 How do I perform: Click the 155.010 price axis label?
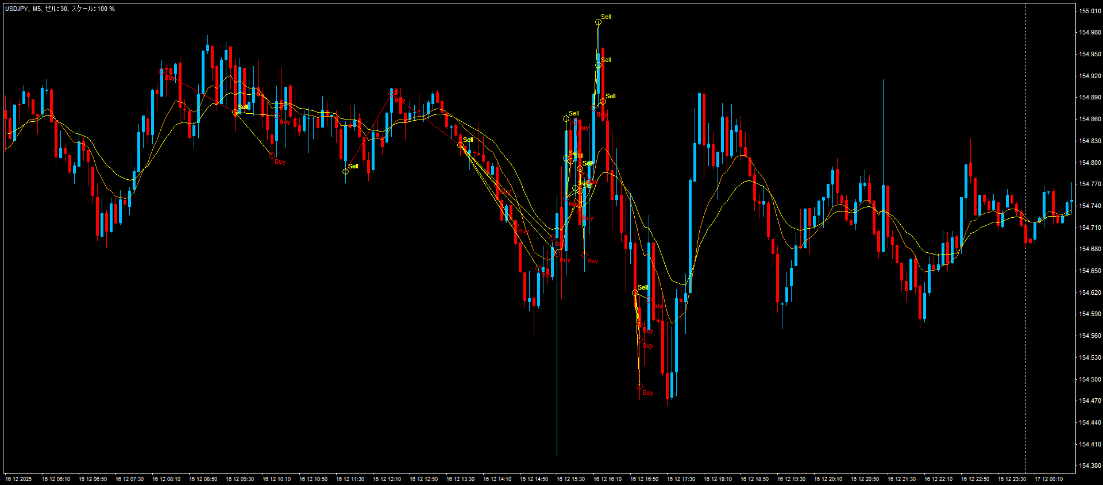1089,11
